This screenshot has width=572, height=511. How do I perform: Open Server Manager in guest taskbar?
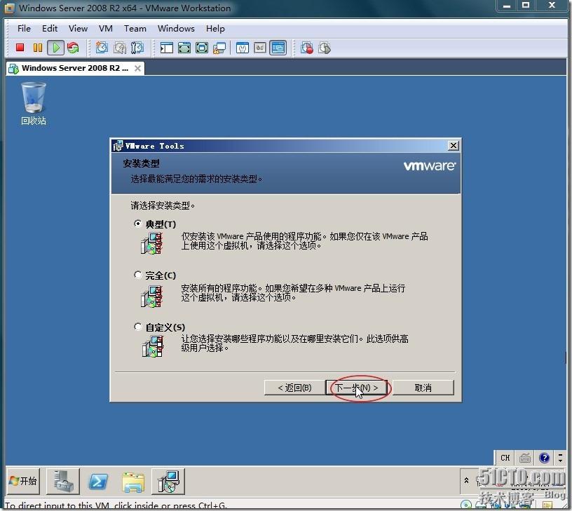pos(64,482)
